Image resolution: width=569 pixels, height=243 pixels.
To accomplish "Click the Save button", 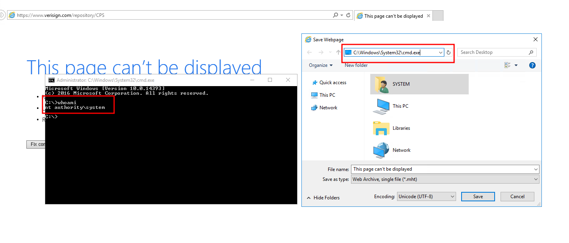I will click(x=478, y=197).
